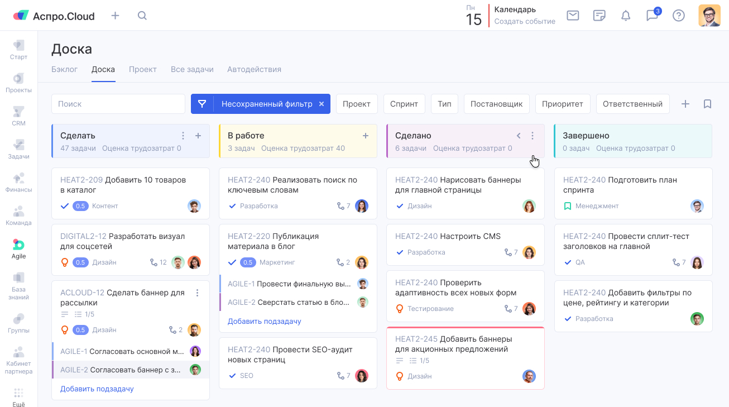Click Создать событие link in header
This screenshot has width=729, height=407.
click(x=525, y=21)
